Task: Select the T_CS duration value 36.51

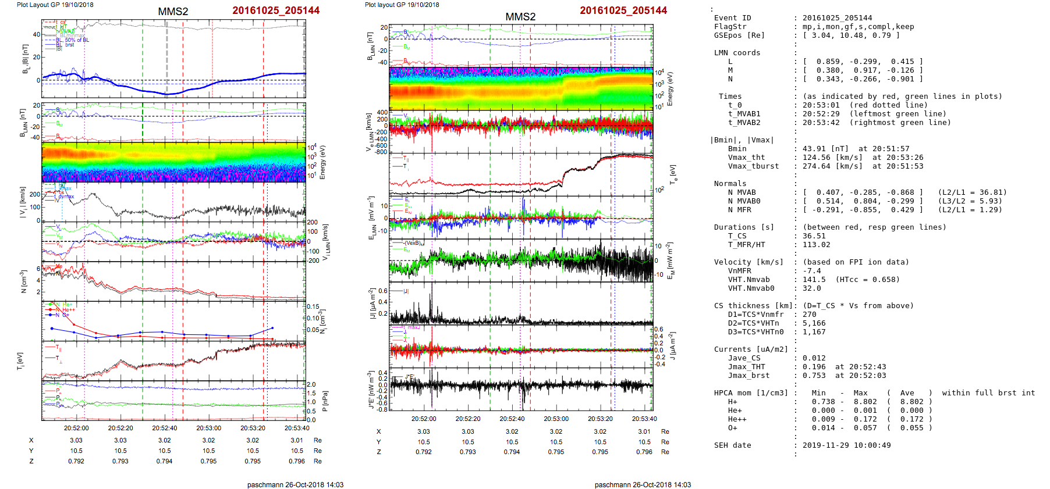Action: point(814,236)
